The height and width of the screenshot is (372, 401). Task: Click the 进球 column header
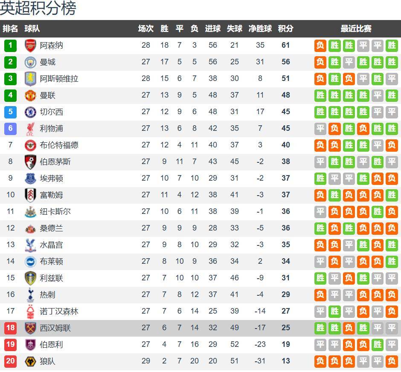(x=213, y=29)
